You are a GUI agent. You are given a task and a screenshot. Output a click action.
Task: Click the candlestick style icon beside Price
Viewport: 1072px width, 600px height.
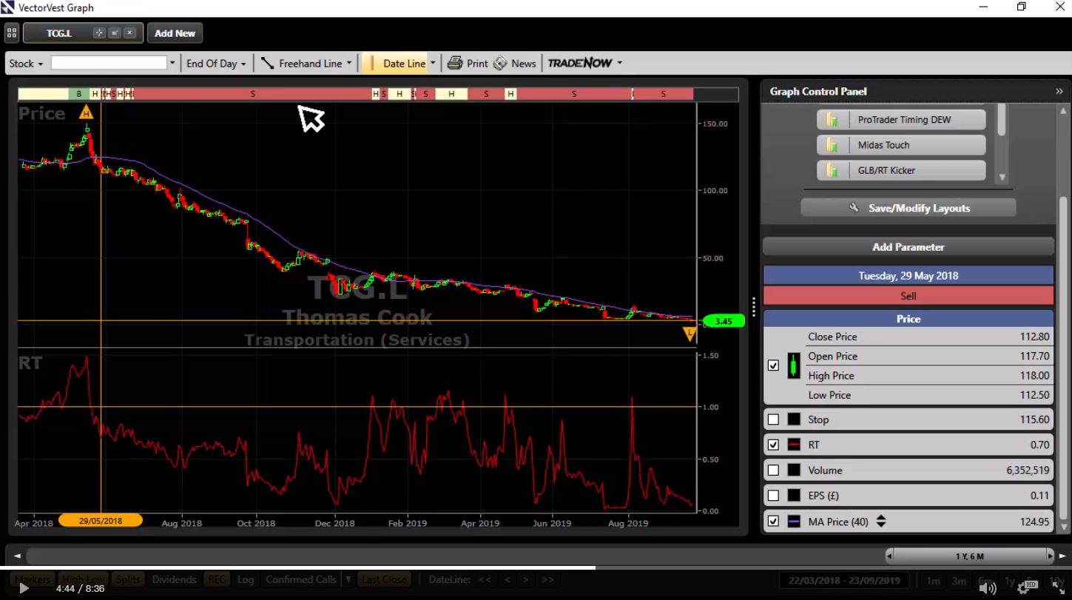pyautogui.click(x=794, y=365)
